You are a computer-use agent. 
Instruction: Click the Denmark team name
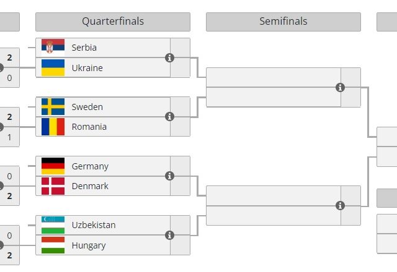pyautogui.click(x=90, y=186)
